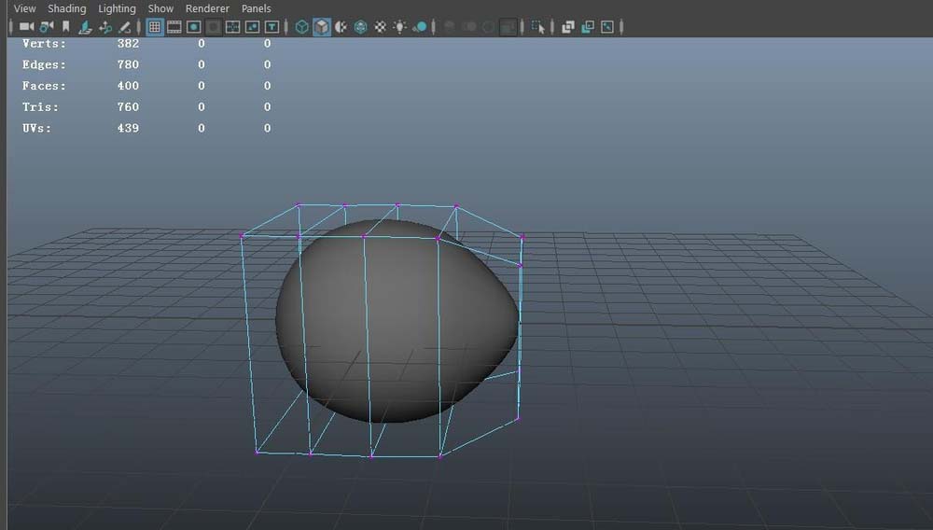The height and width of the screenshot is (530, 933).
Task: Toggle the Safe Title display
Action: (x=272, y=27)
